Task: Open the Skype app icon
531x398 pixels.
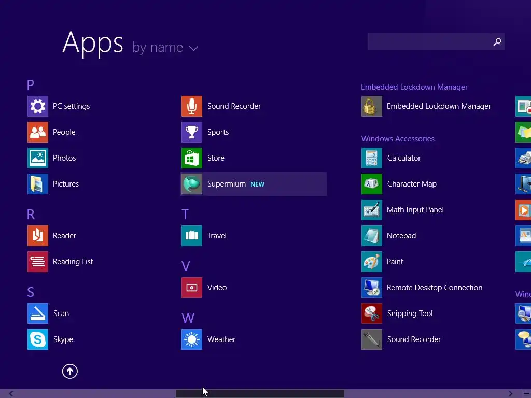Action: [x=37, y=339]
